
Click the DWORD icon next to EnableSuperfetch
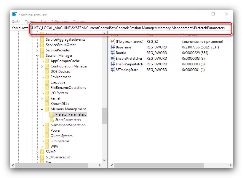click(113, 64)
